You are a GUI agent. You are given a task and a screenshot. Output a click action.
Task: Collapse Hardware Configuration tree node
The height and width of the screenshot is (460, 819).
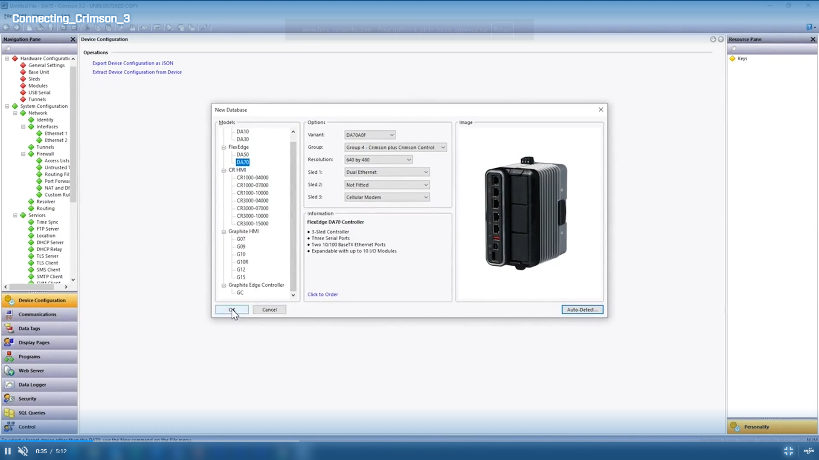[x=7, y=59]
